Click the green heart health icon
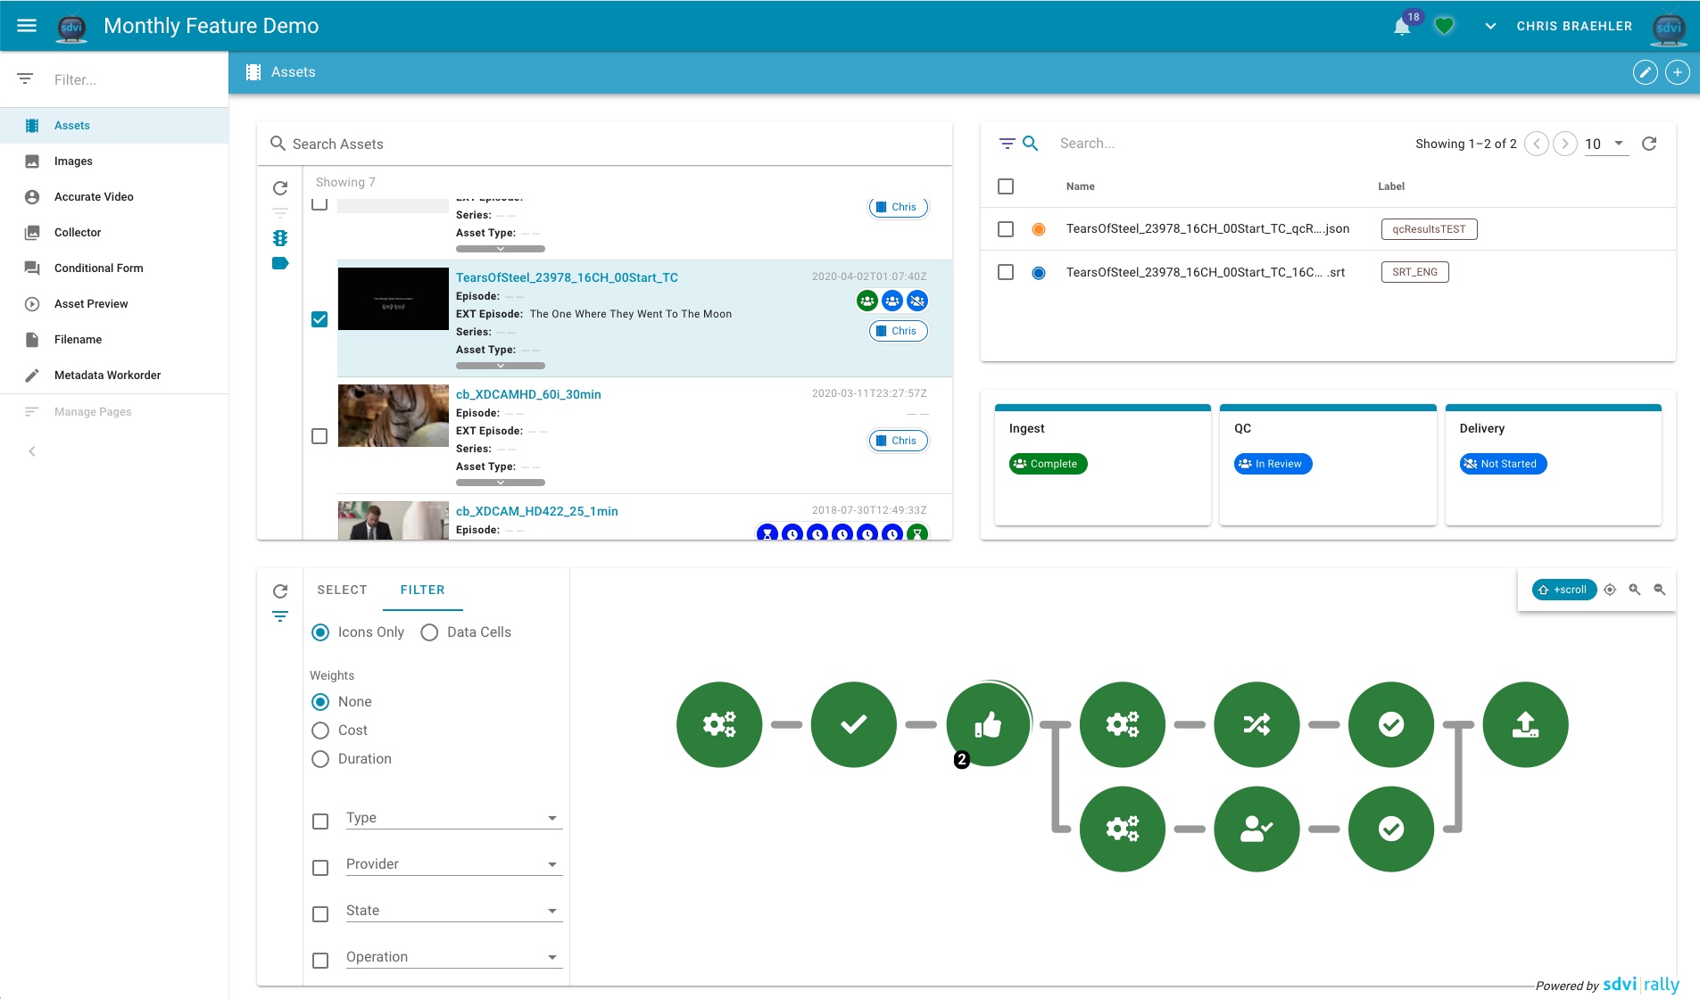The image size is (1700, 999). click(x=1444, y=27)
